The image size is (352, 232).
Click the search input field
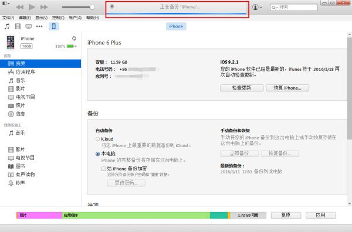(294, 8)
